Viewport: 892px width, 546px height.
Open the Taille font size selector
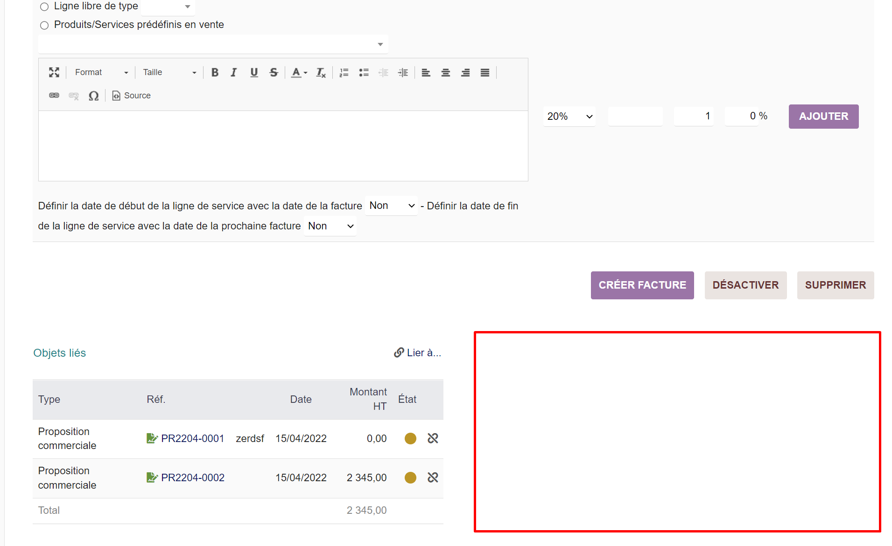[x=169, y=72]
